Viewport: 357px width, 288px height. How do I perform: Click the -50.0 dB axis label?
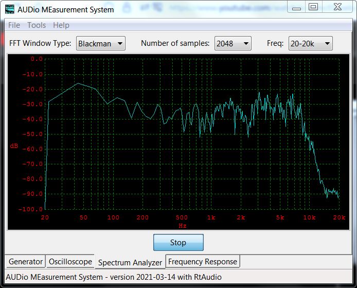[x=32, y=134]
